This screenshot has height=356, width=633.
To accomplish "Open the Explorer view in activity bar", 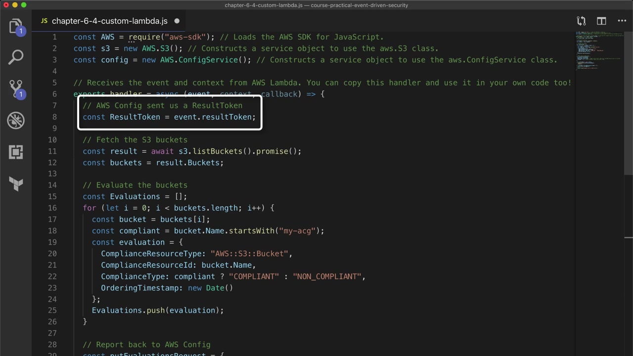I will pos(16,26).
